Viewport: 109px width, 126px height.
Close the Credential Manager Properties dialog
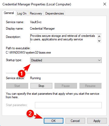105,4
